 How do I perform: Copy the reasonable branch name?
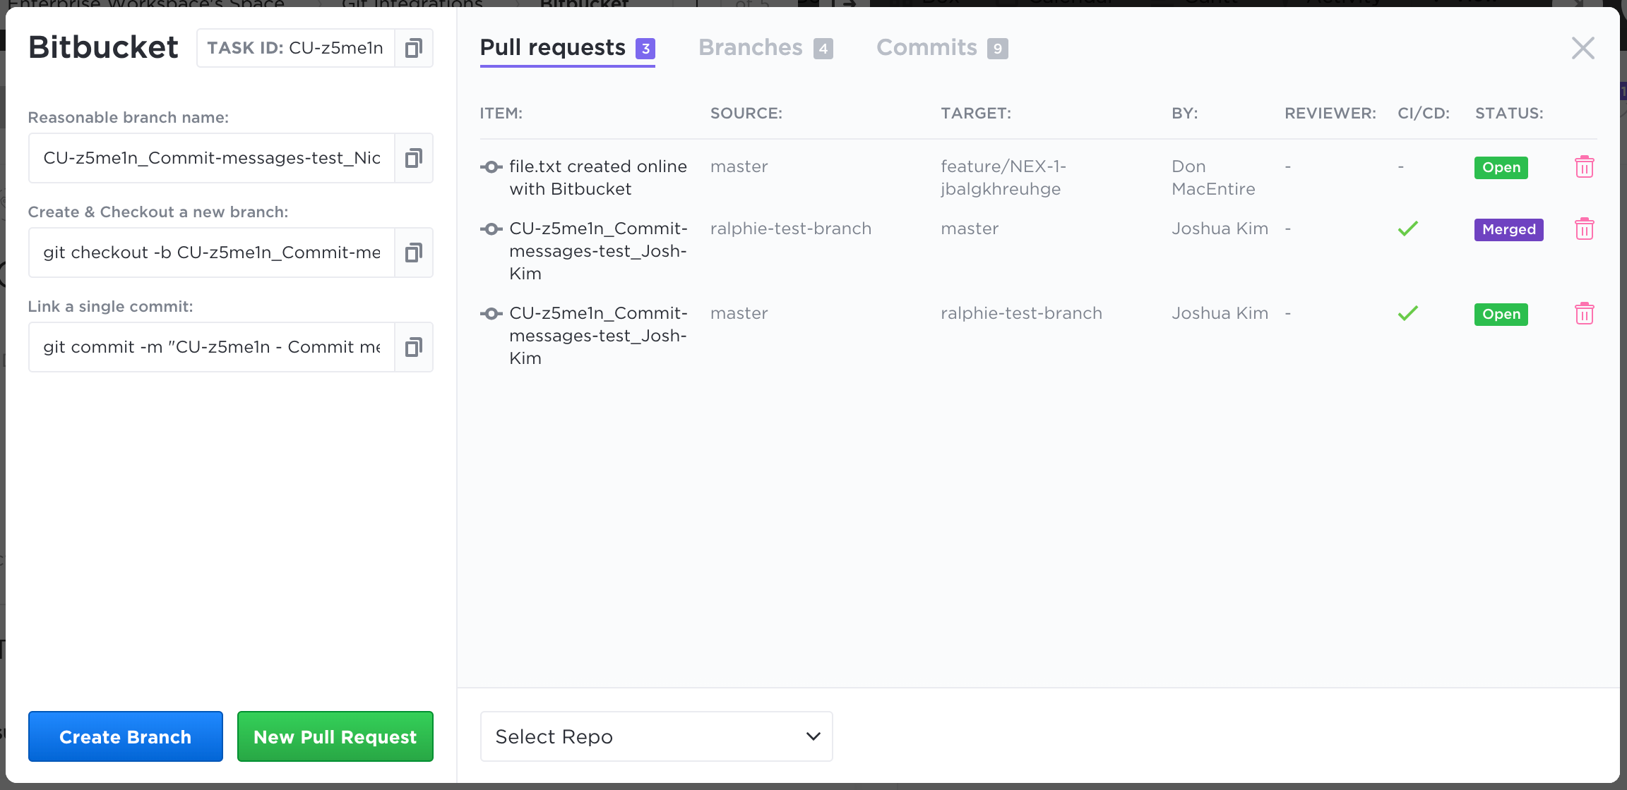413,158
